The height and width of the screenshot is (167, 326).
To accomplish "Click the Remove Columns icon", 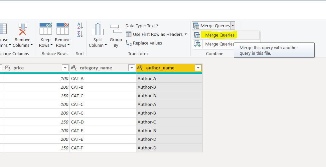I will (x=22, y=30).
